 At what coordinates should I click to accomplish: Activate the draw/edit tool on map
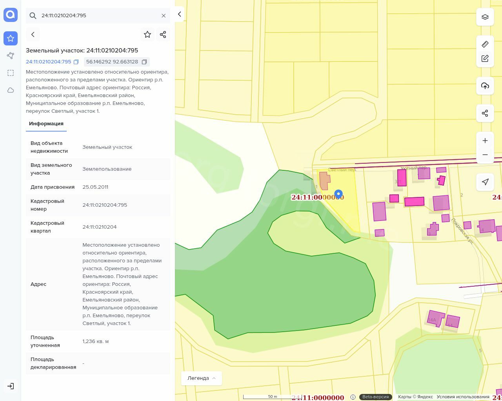(485, 58)
